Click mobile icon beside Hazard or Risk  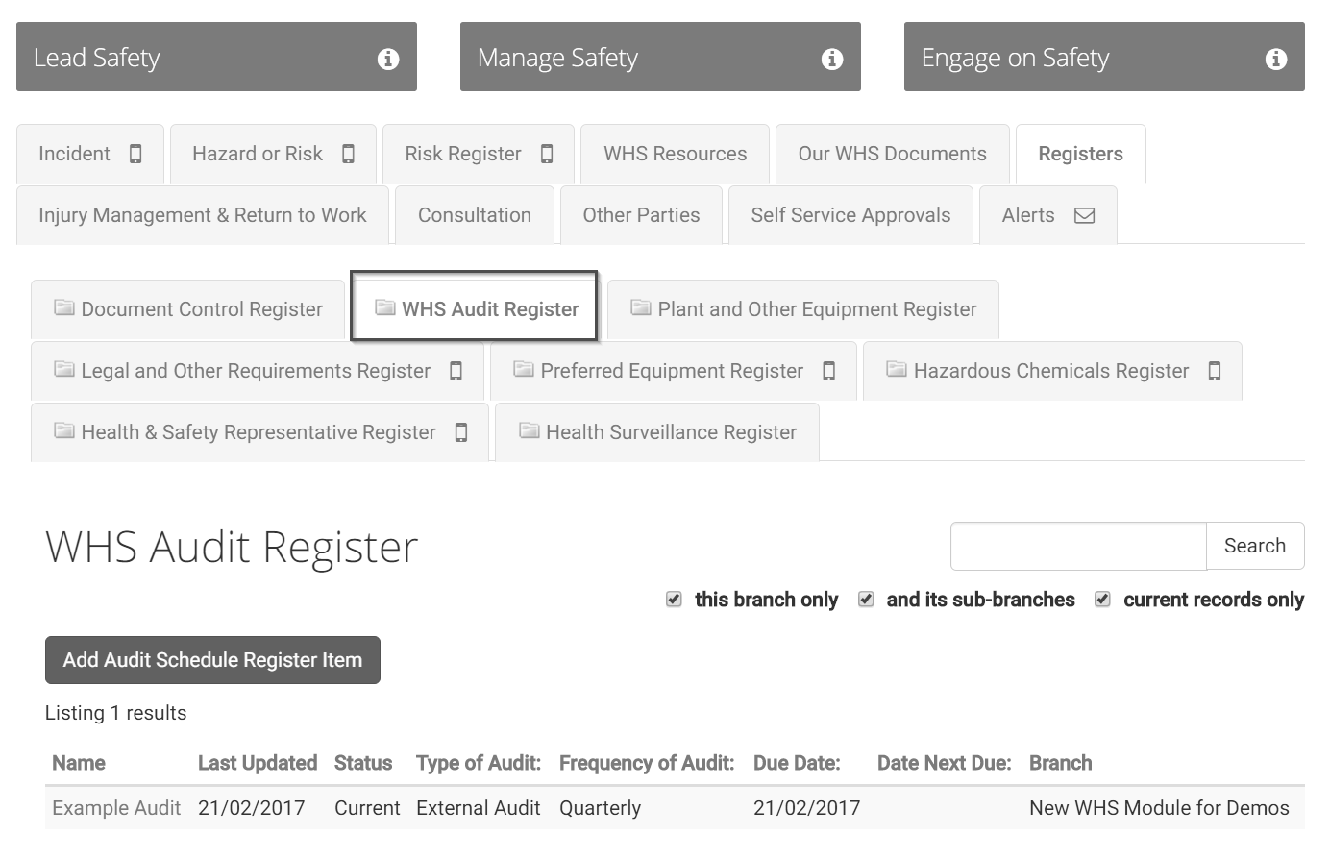click(x=348, y=155)
